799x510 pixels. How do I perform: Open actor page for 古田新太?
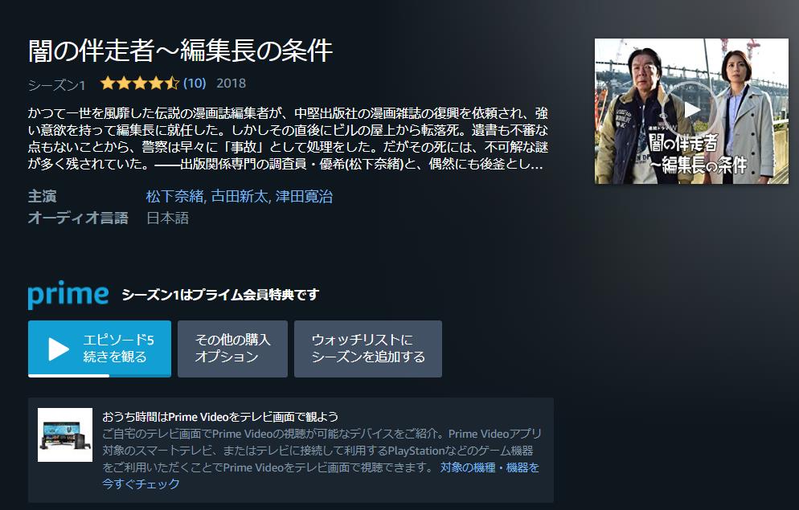point(239,197)
